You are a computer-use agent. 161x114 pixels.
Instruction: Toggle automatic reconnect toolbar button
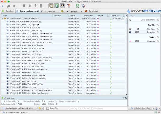[x=56, y=6]
